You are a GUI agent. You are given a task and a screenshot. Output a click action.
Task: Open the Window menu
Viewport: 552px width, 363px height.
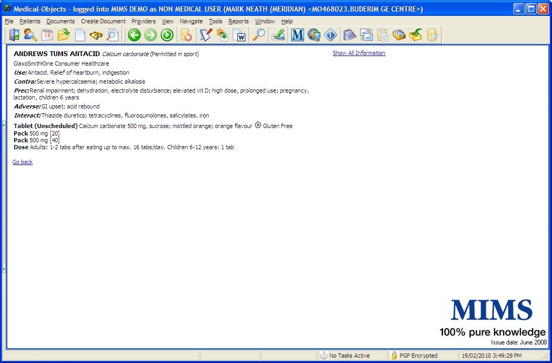[265, 21]
